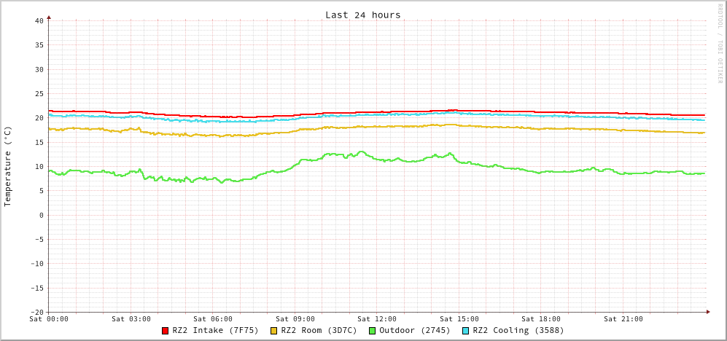This screenshot has height=341, width=727.
Task: Select the "RZ2 Cooling (3588)" legend label
Action: pyautogui.click(x=518, y=330)
